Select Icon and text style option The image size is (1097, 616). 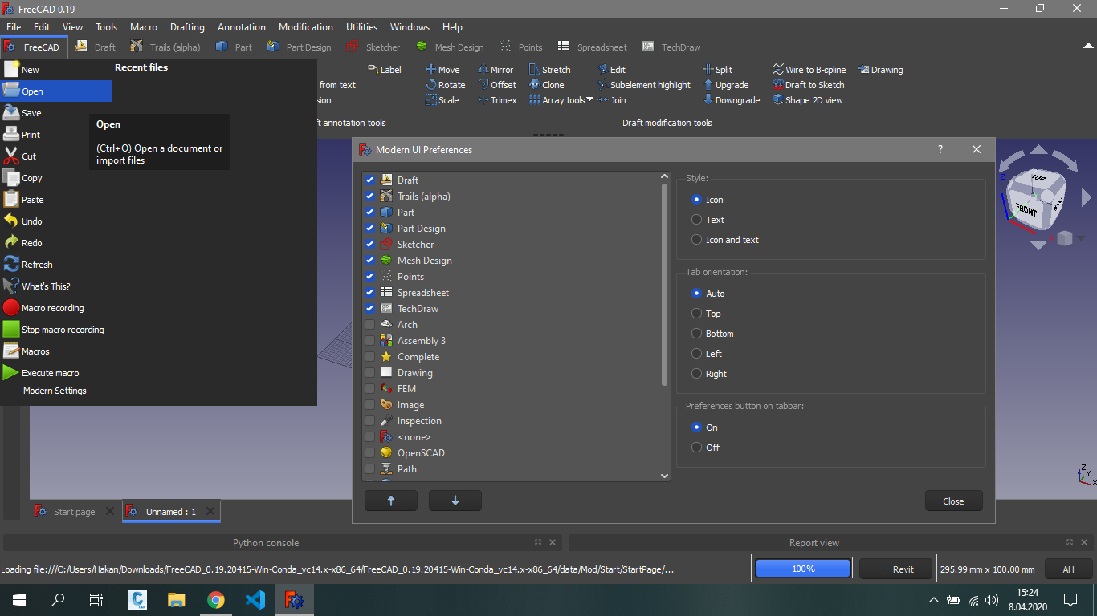pos(697,240)
